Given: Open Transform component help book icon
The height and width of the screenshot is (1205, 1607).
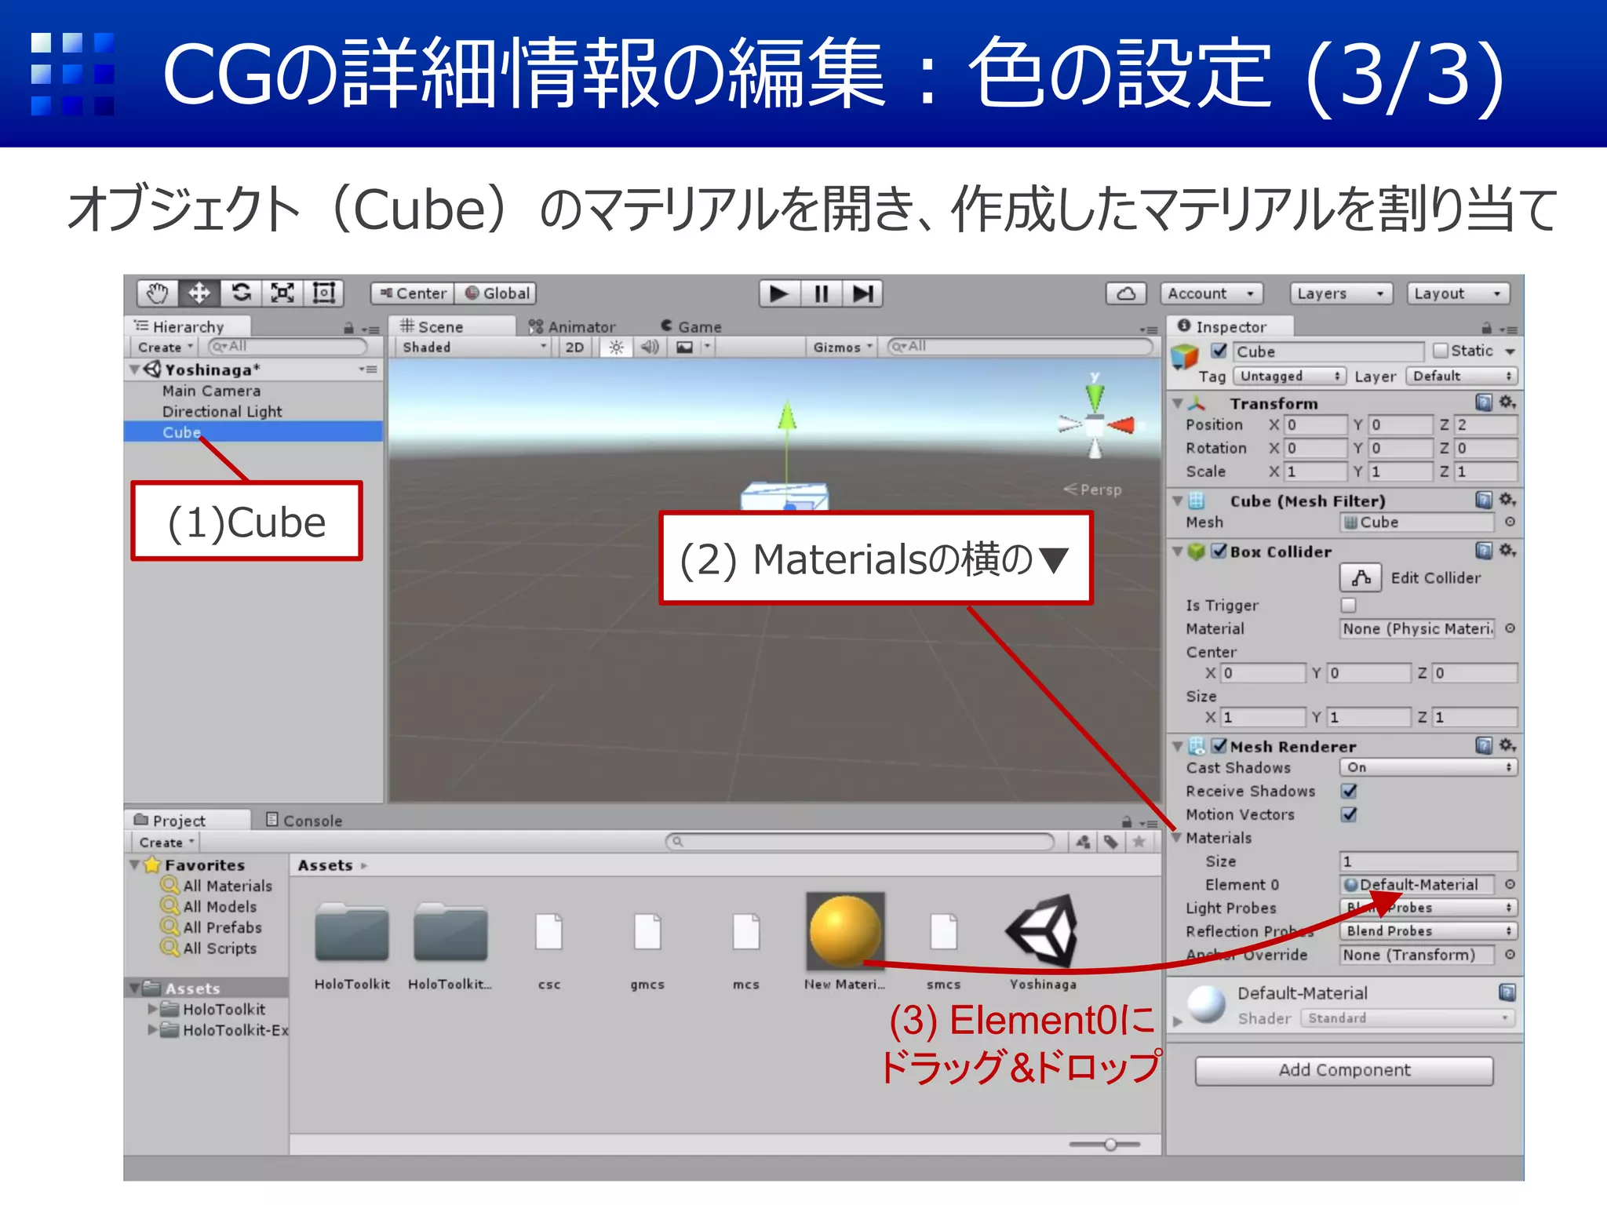Looking at the screenshot, I should point(1484,402).
